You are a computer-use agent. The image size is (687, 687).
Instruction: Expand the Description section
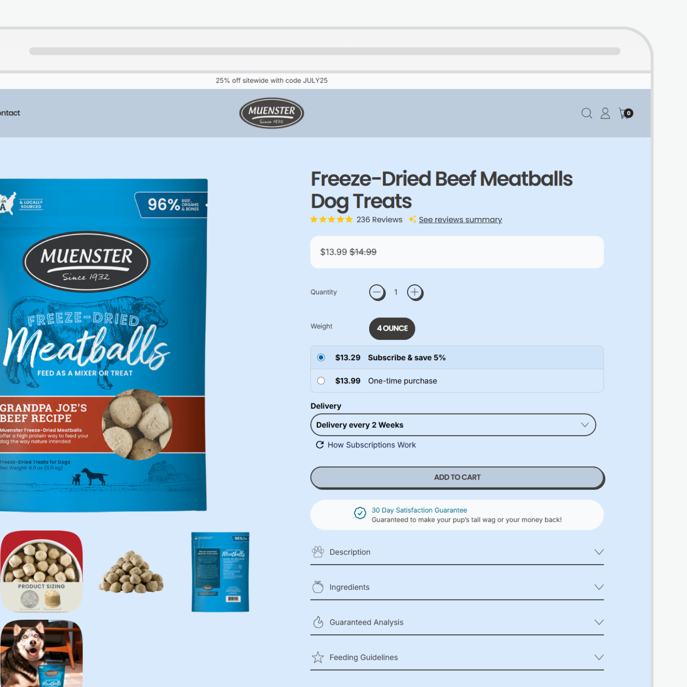(457, 552)
